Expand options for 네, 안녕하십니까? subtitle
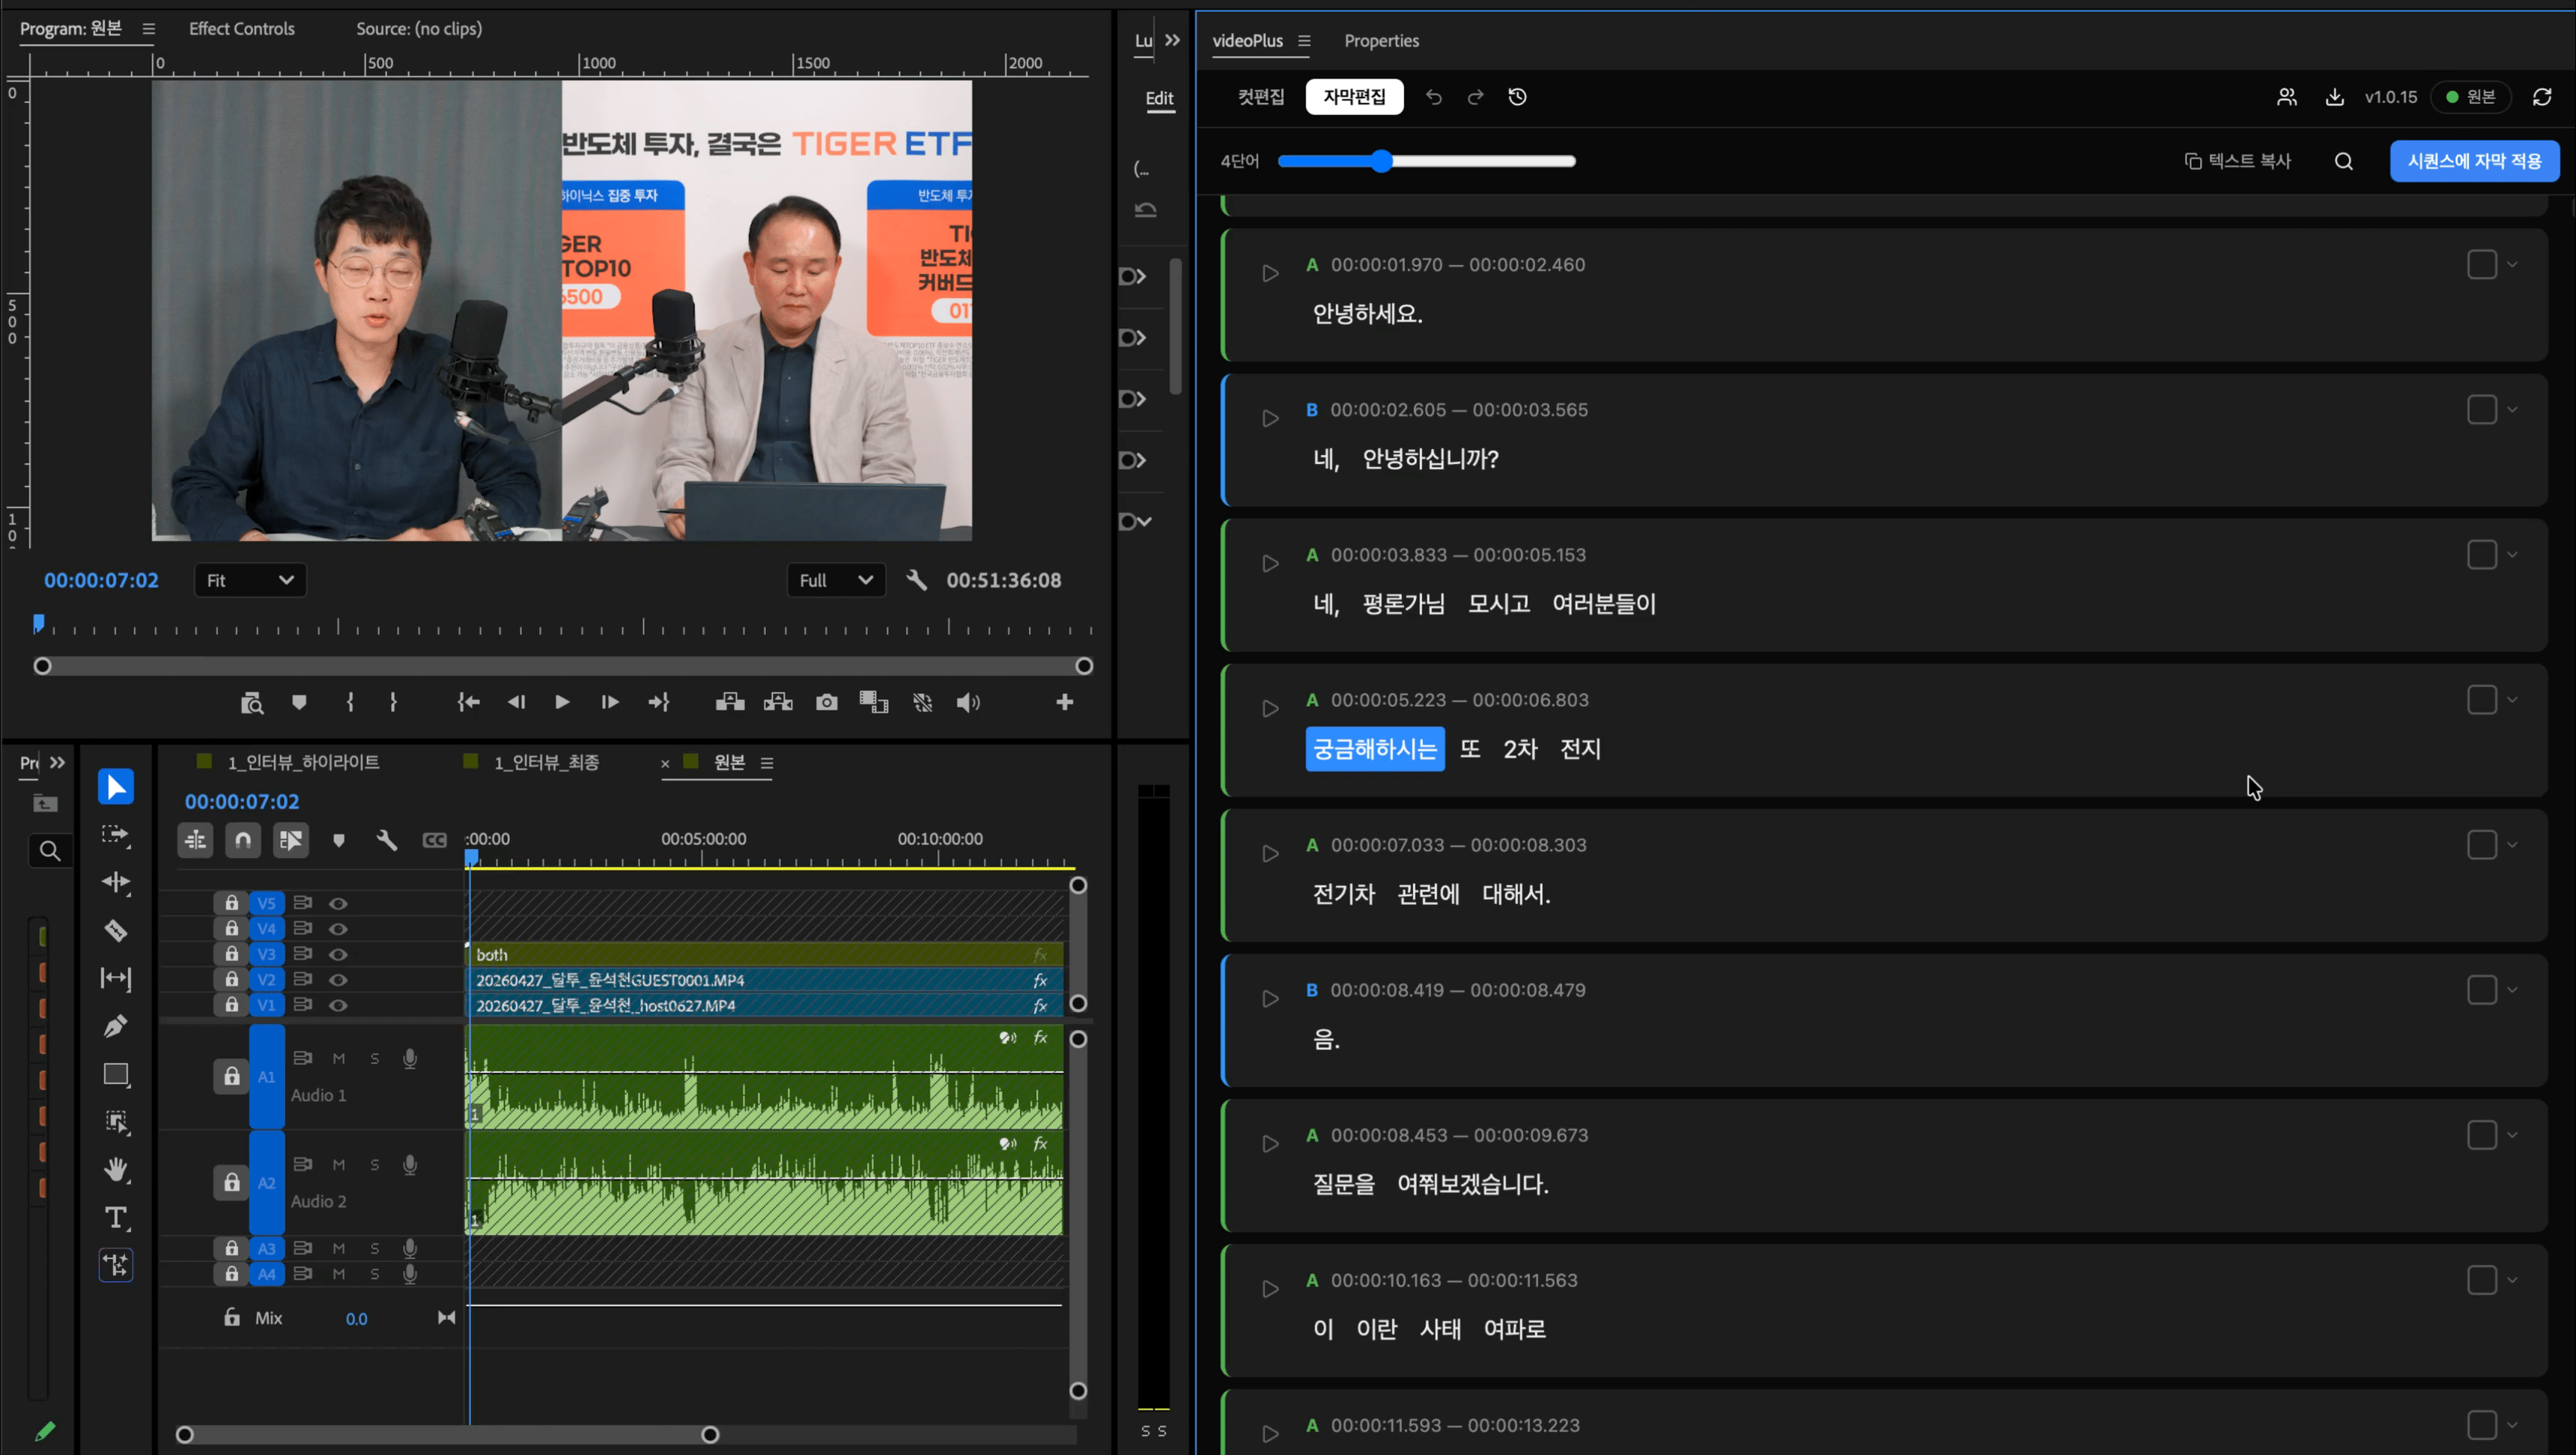This screenshot has height=1455, width=2576. point(2512,409)
